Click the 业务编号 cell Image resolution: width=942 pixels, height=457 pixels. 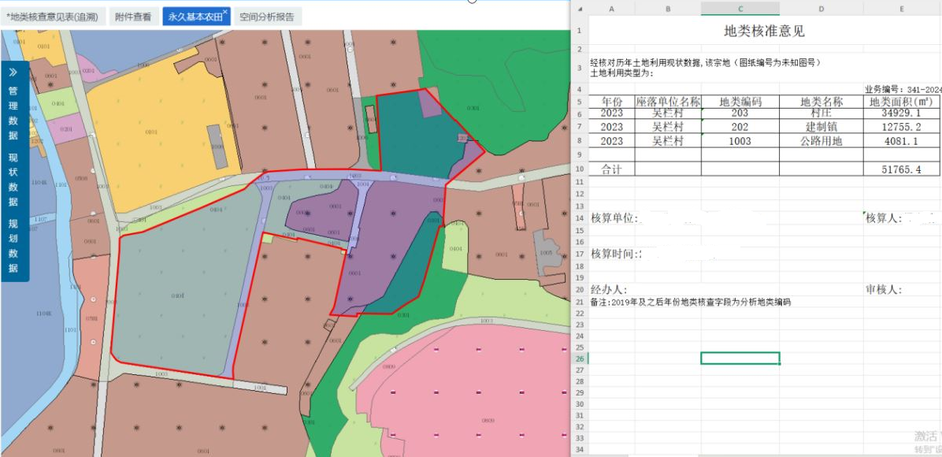[x=903, y=88]
